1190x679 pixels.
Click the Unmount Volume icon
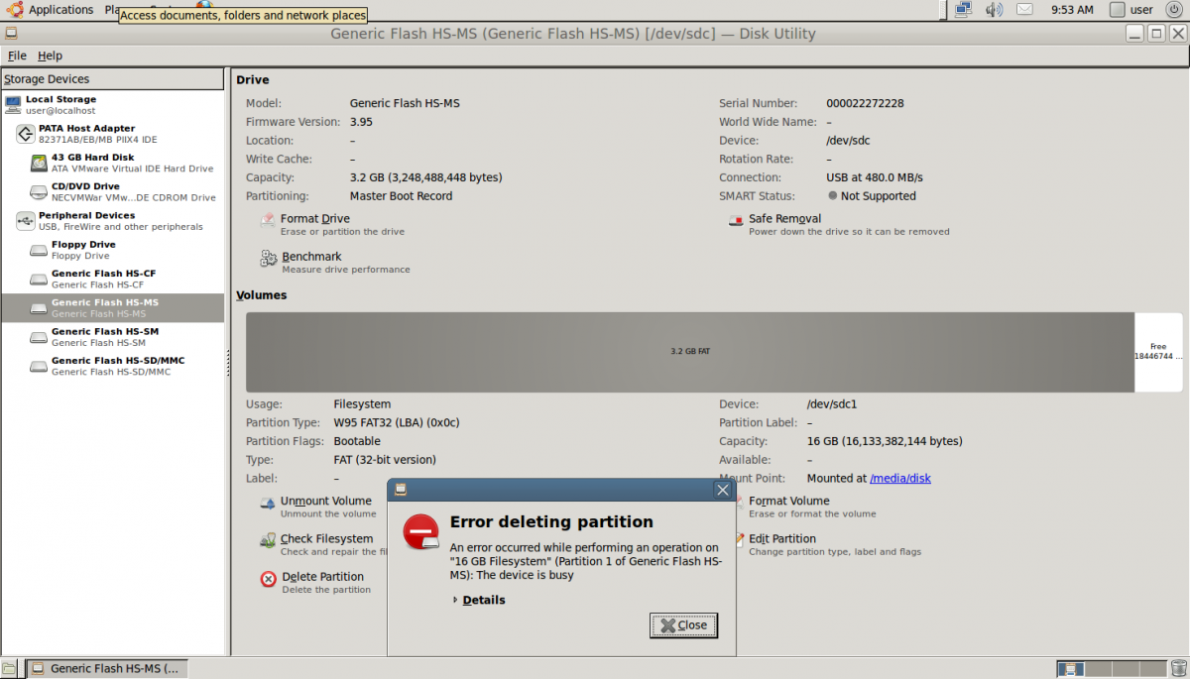pyautogui.click(x=268, y=505)
